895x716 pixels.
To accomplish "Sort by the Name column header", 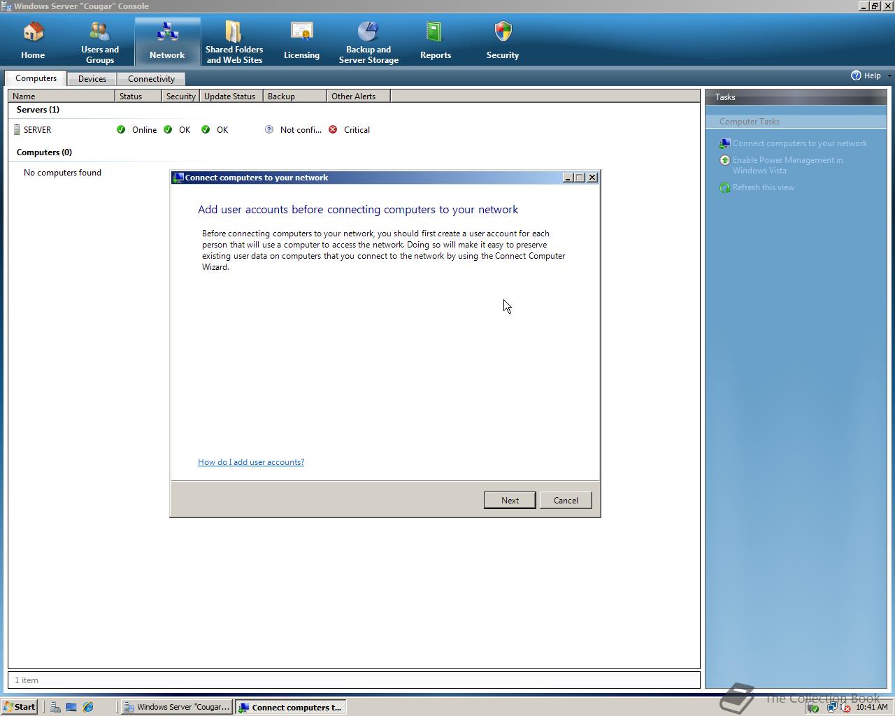I will point(62,96).
